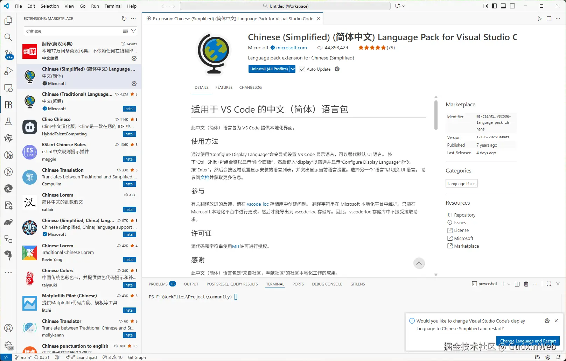Open Source Control view with 2K+ badge

point(8,54)
